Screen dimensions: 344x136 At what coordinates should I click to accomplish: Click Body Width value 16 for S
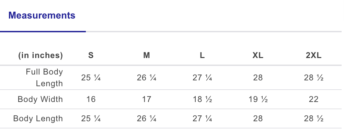pos(91,99)
